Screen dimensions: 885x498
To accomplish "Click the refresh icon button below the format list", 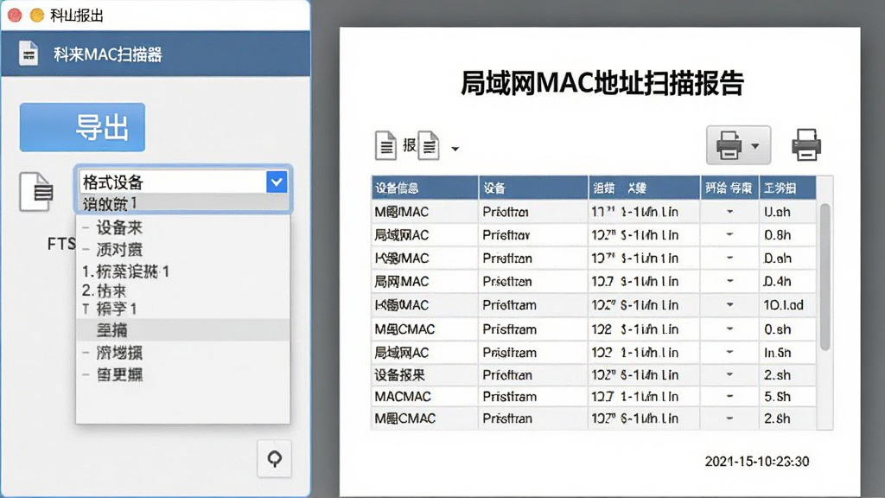I will pos(274,458).
